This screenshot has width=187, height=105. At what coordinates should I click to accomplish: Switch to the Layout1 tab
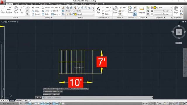click(x=19, y=100)
